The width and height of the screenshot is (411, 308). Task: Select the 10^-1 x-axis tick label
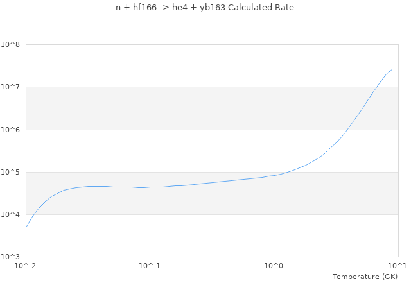pyautogui.click(x=150, y=266)
